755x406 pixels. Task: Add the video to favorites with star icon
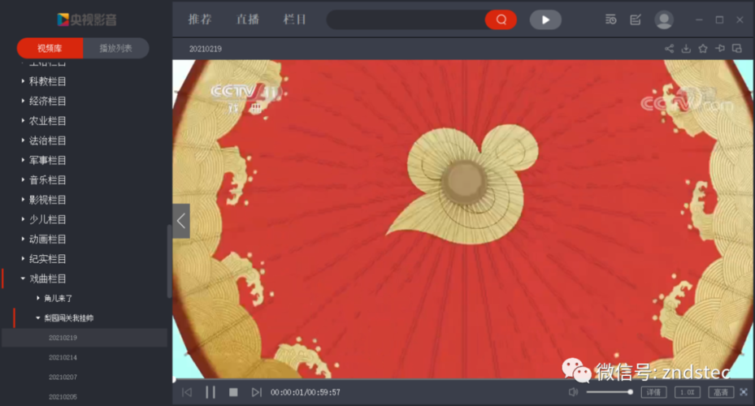point(703,49)
